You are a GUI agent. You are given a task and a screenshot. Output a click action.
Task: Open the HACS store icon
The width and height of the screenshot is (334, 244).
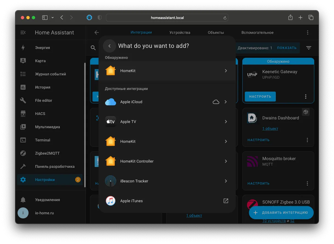23,114
